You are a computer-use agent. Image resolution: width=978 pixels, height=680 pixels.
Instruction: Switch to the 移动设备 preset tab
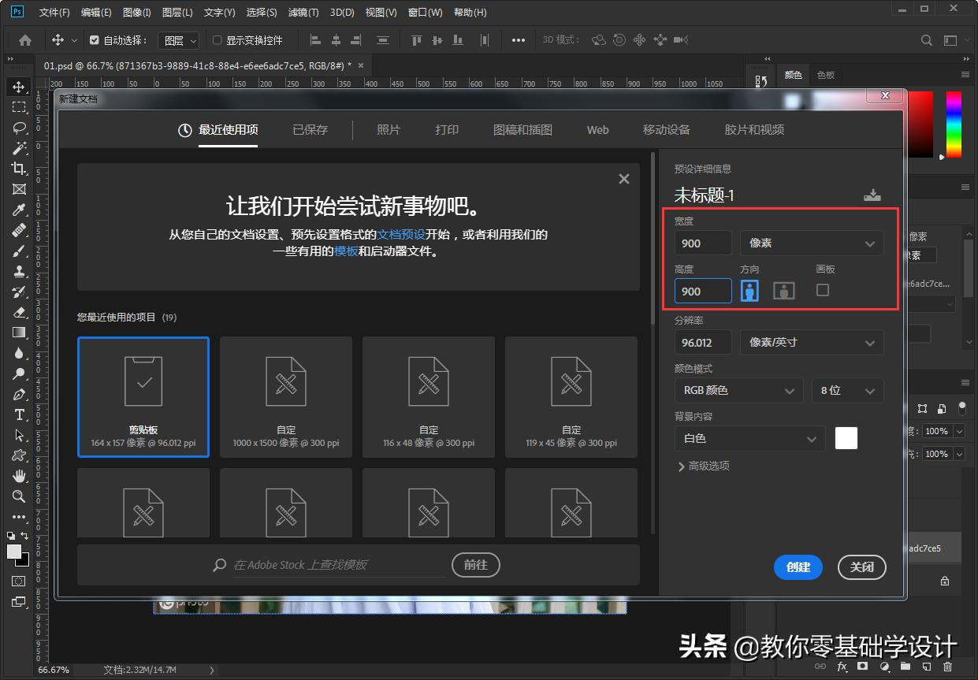tap(666, 129)
